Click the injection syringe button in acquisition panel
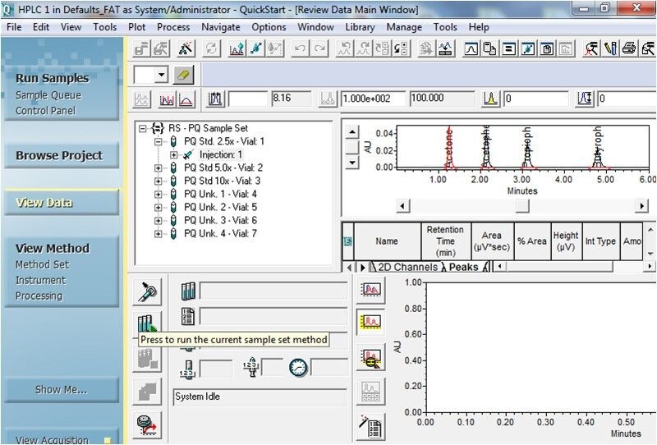The height and width of the screenshot is (445, 657). pos(148,292)
